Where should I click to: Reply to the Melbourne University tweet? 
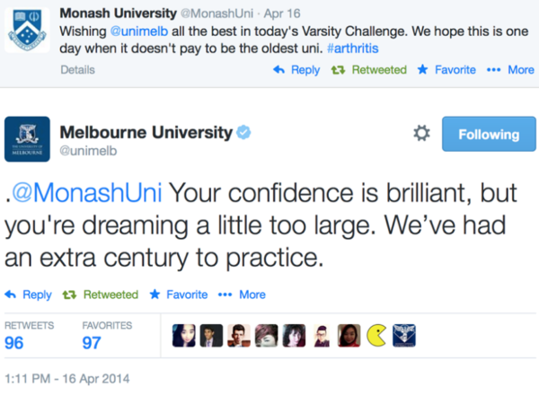[29, 294]
